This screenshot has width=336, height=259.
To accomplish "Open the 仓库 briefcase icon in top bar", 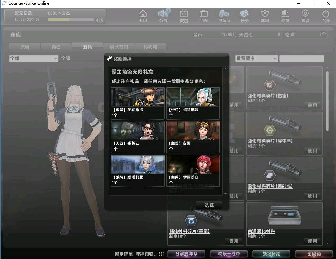I will pos(204,16).
